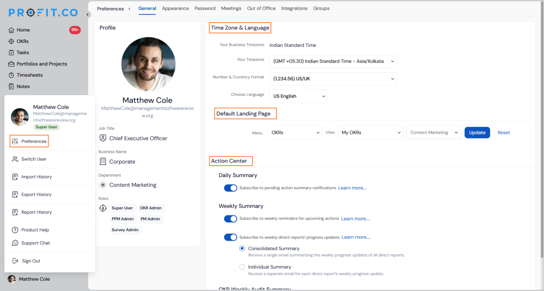544x291 pixels.
Task: Open the Your Timezone dropdown
Action: click(333, 61)
